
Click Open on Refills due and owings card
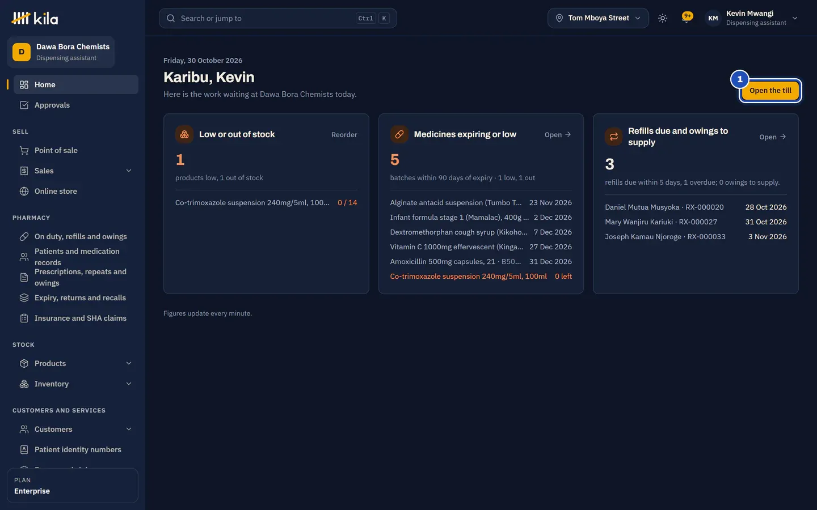773,137
